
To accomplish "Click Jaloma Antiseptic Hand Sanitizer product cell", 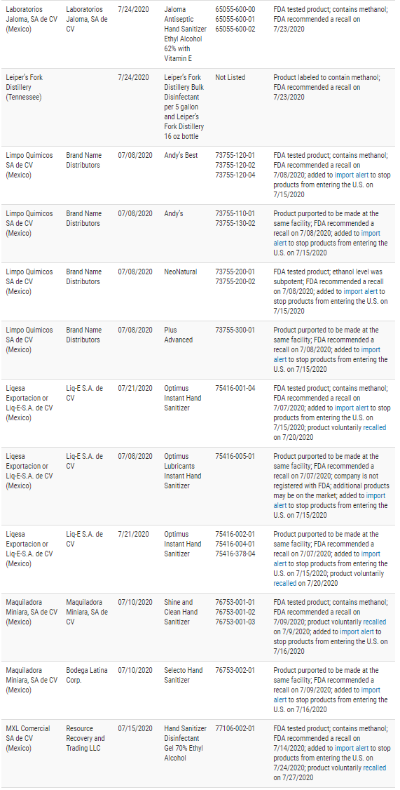I will (183, 34).
